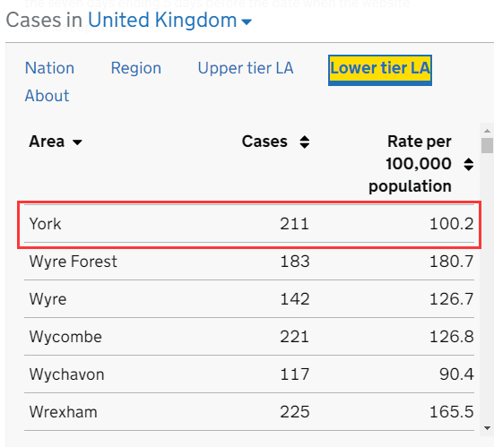
Task: Select the Wycombe table row
Action: [249, 337]
